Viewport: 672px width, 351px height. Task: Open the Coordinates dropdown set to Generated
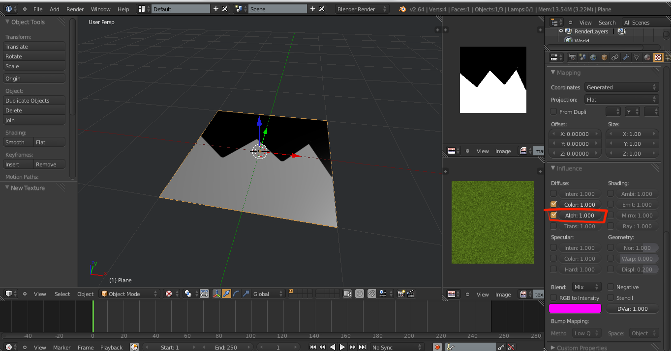tap(621, 87)
